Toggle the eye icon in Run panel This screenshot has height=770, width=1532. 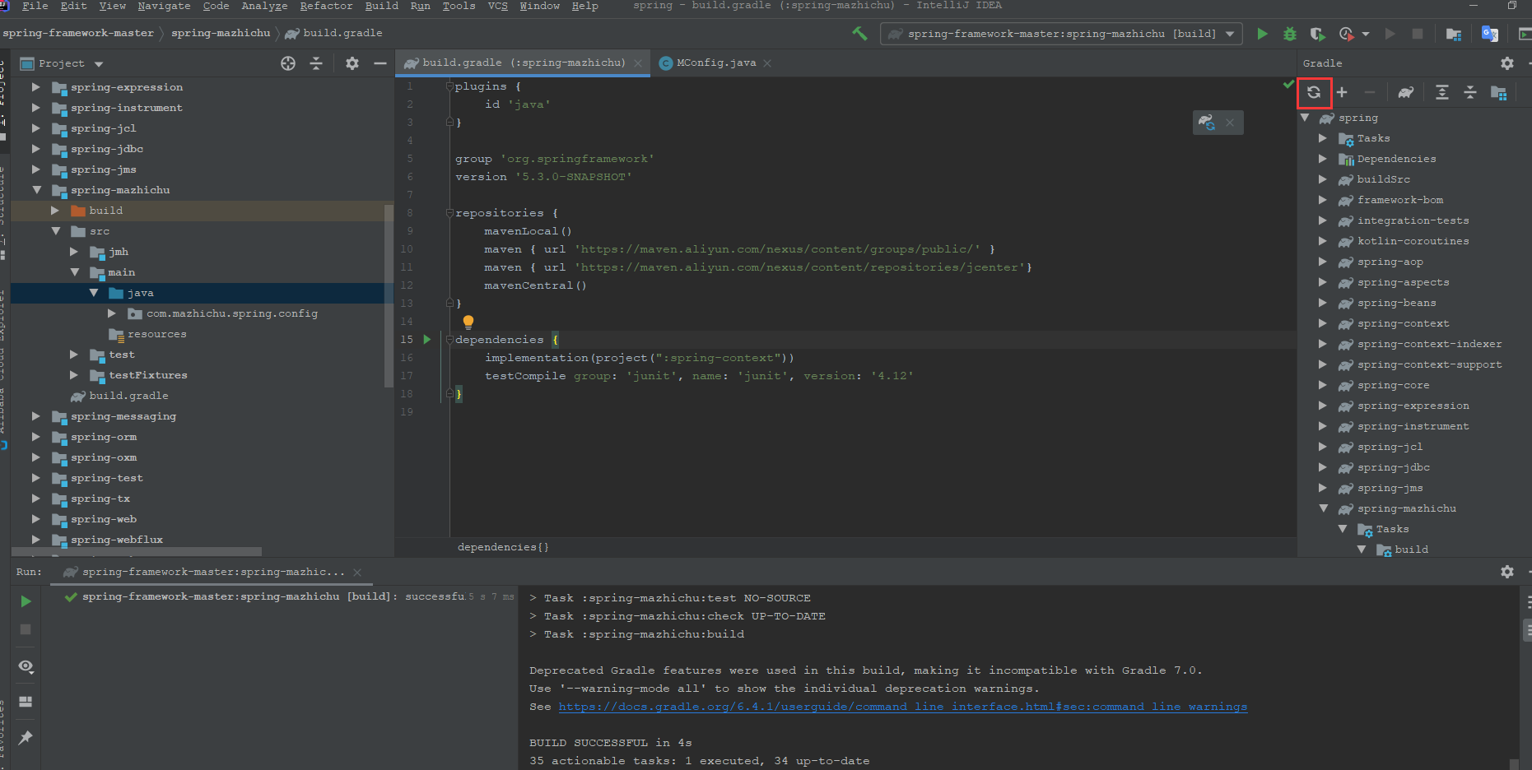(26, 666)
